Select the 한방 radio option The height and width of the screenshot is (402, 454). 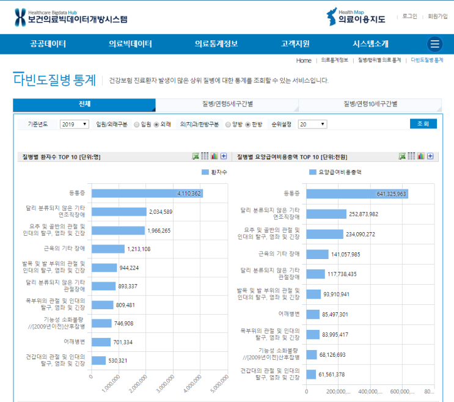[x=248, y=125]
